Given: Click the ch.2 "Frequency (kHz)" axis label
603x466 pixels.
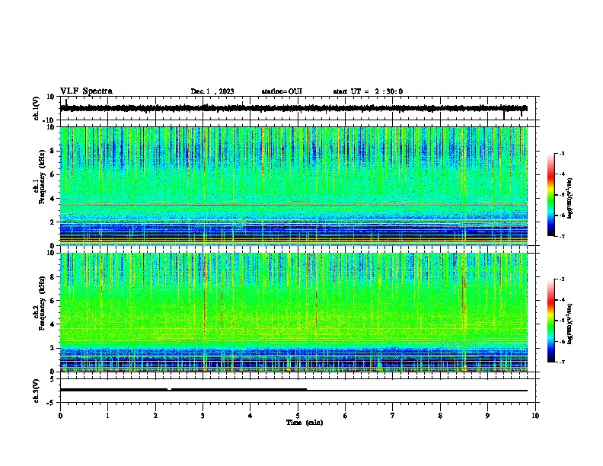Looking at the screenshot, I should coord(42,303).
